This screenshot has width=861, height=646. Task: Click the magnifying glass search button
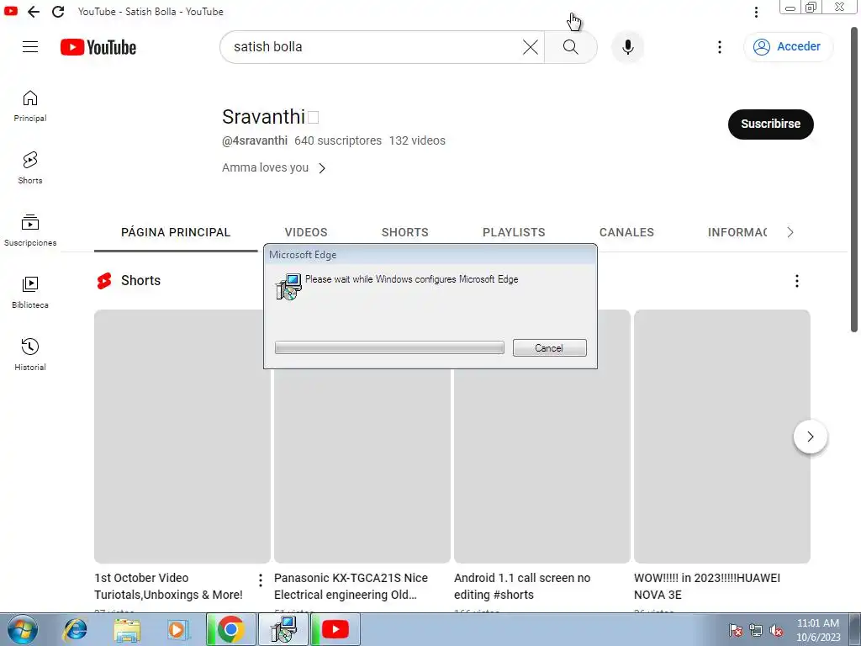(x=571, y=47)
